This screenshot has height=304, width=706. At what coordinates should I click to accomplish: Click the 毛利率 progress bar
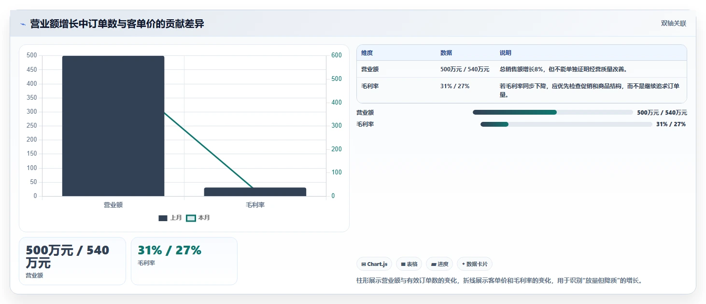pyautogui.click(x=566, y=124)
